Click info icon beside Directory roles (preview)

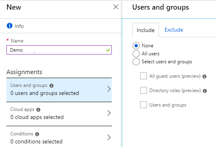tap(205, 91)
